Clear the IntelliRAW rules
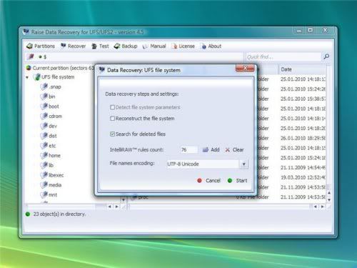Viewport: 357px width, 268px height. point(234,150)
